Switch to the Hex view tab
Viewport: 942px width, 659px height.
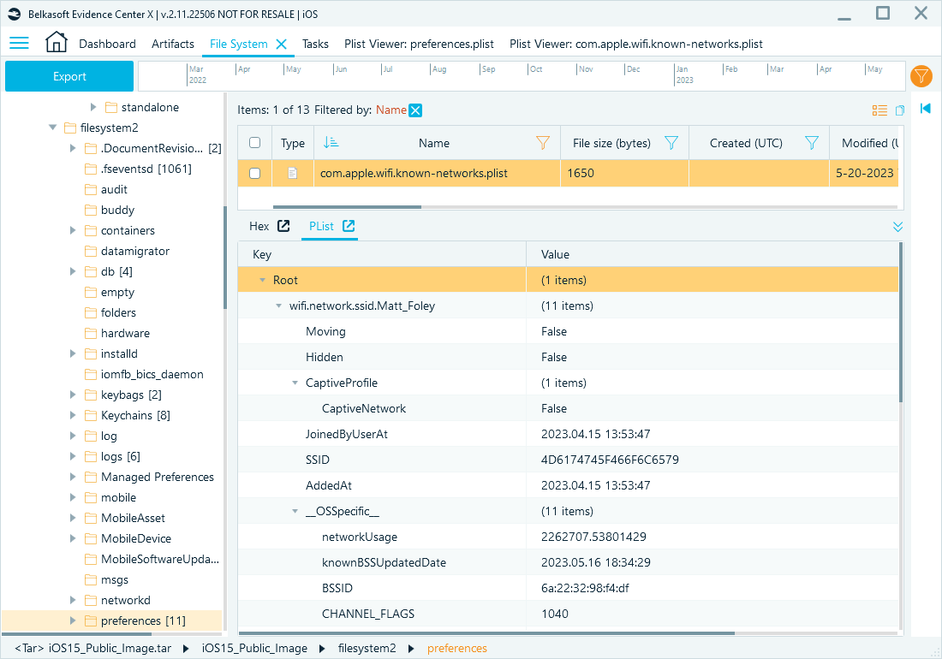click(259, 226)
